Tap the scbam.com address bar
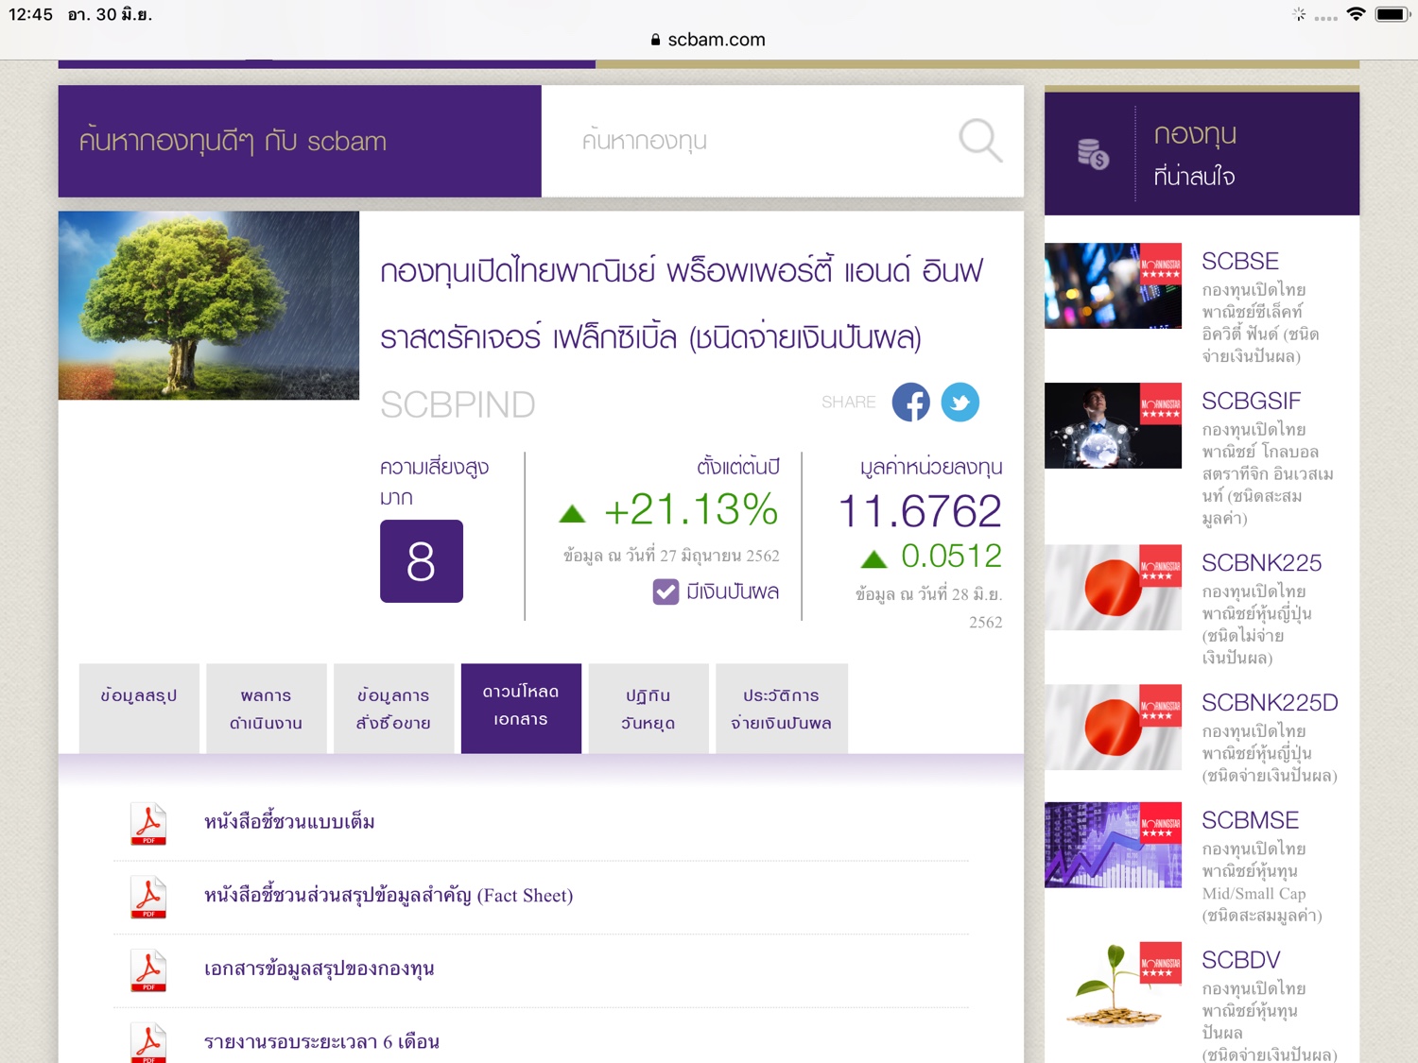 (709, 40)
